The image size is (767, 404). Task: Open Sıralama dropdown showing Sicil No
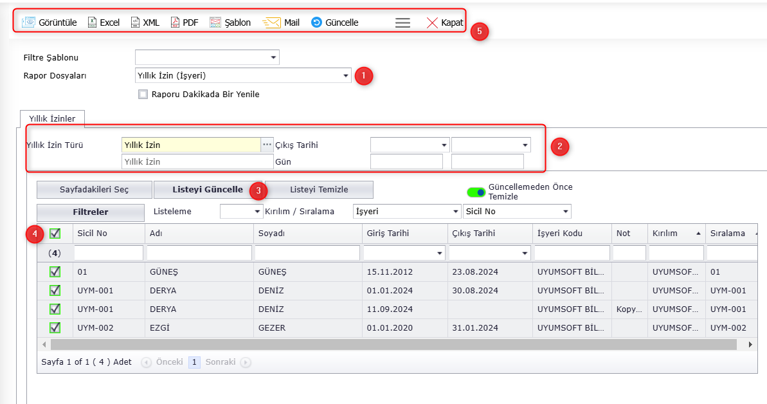coord(566,212)
